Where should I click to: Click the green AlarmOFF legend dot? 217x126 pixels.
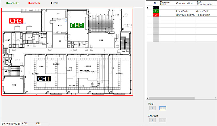pyautogui.click(x=3, y=3)
